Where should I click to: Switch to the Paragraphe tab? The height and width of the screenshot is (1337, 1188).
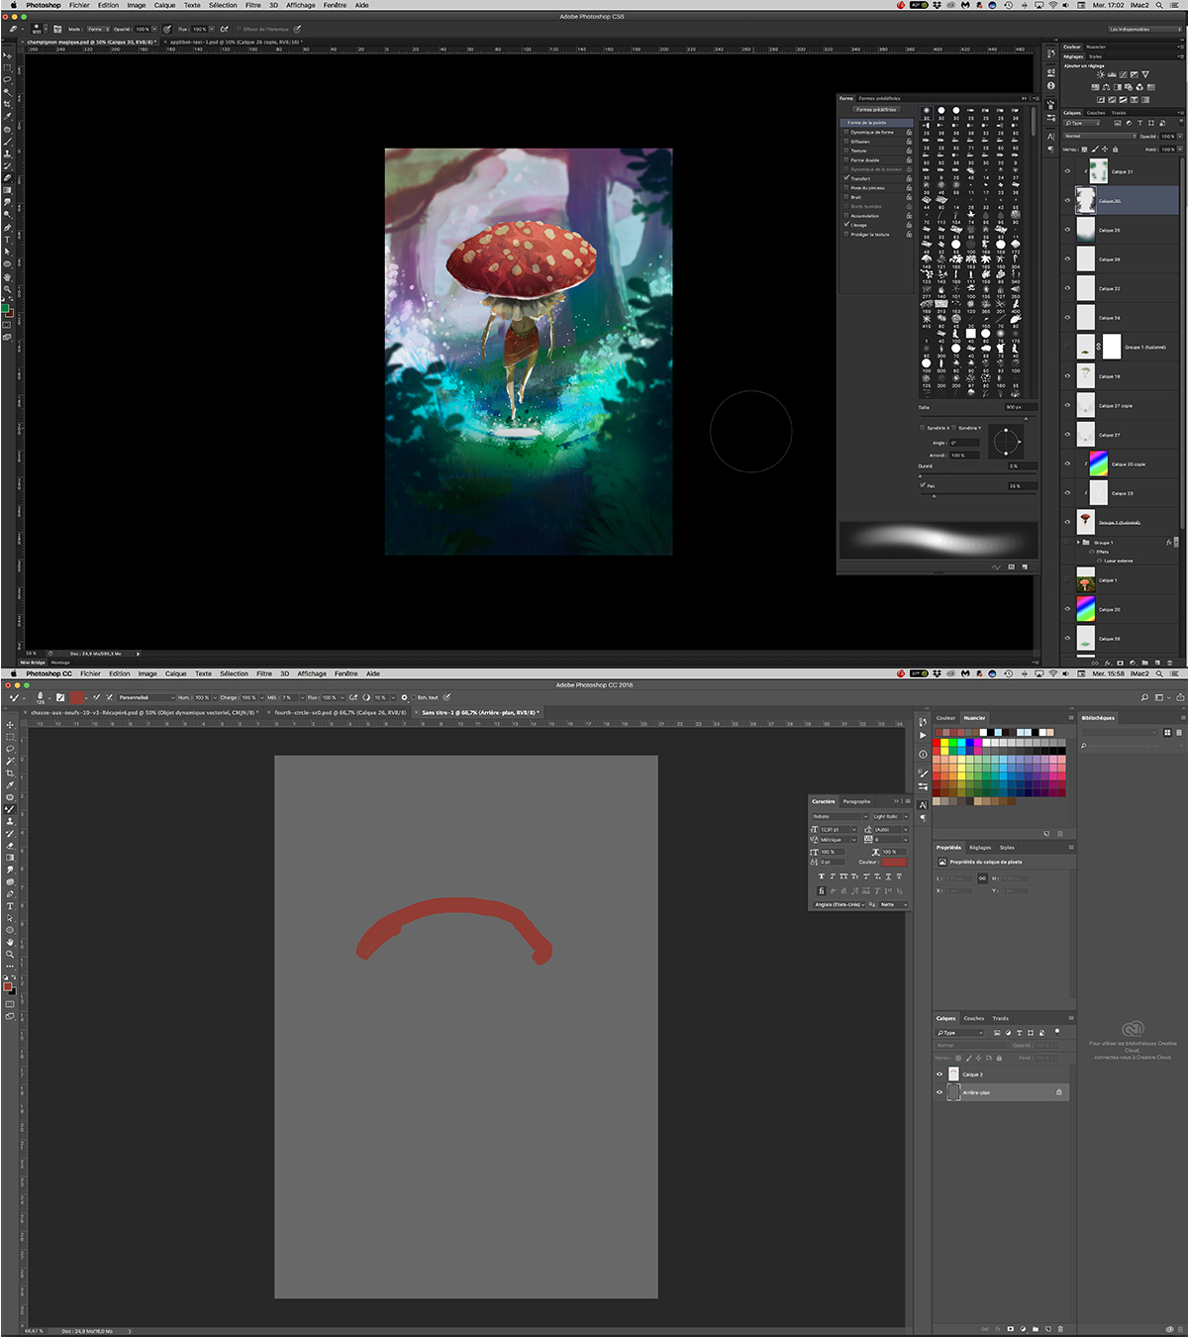pos(856,801)
